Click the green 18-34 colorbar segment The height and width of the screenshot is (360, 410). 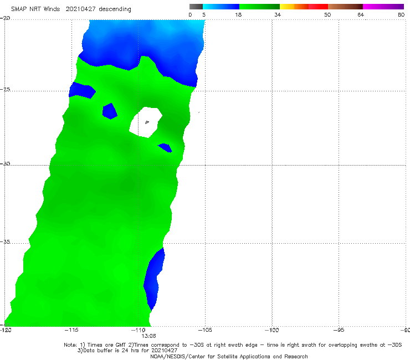[259, 7]
